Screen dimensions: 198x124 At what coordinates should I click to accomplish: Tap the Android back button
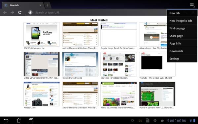[6, 120]
